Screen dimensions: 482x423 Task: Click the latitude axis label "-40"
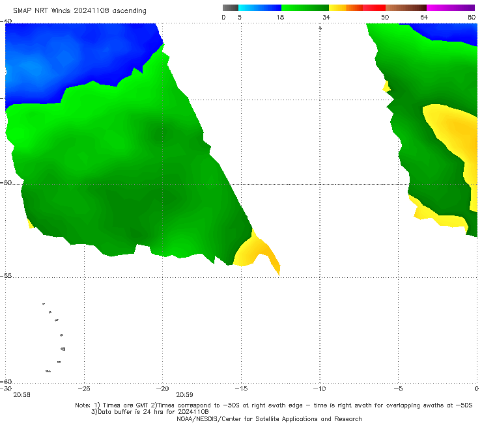(6, 21)
